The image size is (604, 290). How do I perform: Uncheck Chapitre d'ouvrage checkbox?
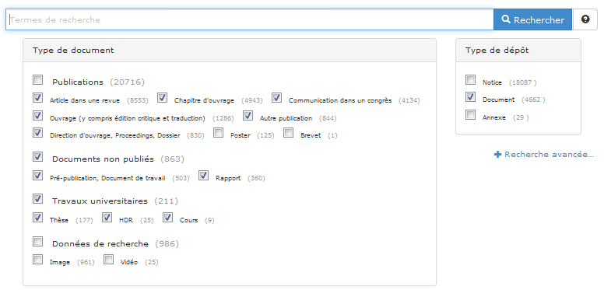pyautogui.click(x=162, y=98)
